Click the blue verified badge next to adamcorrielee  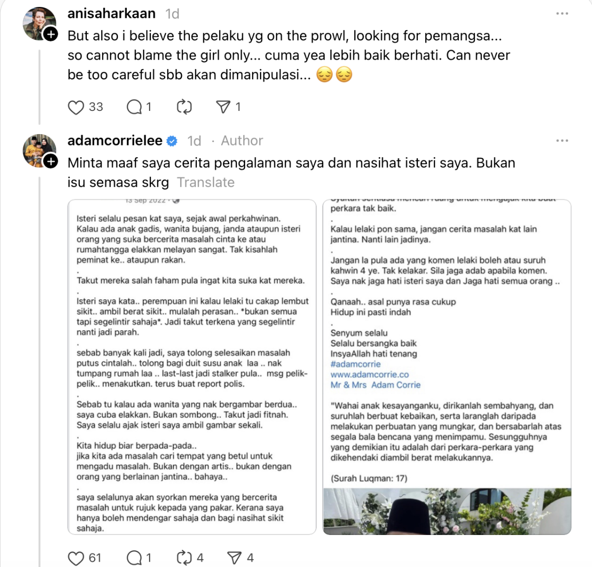click(172, 141)
